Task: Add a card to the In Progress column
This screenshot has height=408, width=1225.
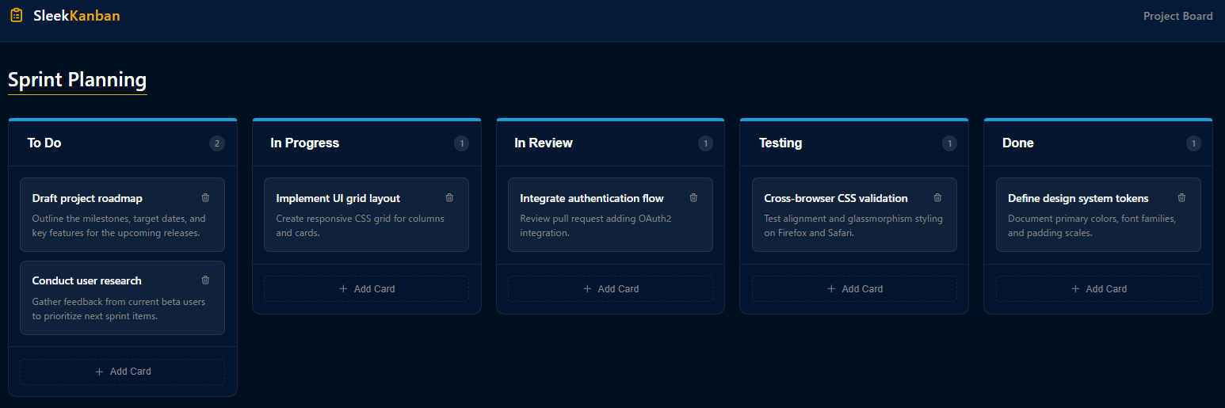Action: click(367, 289)
